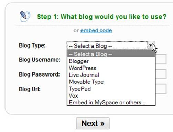Click the 'Blog Username:' label
173x132 pixels.
click(40, 60)
